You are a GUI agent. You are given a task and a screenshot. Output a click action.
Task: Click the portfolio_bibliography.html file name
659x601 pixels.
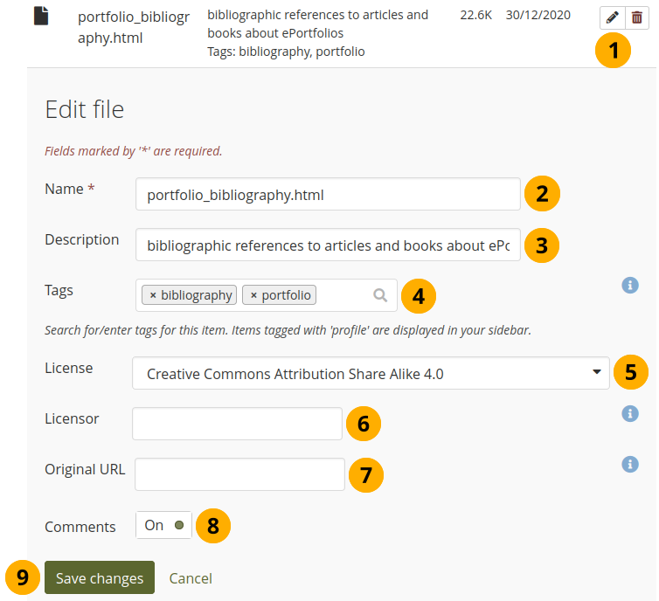[x=133, y=27]
